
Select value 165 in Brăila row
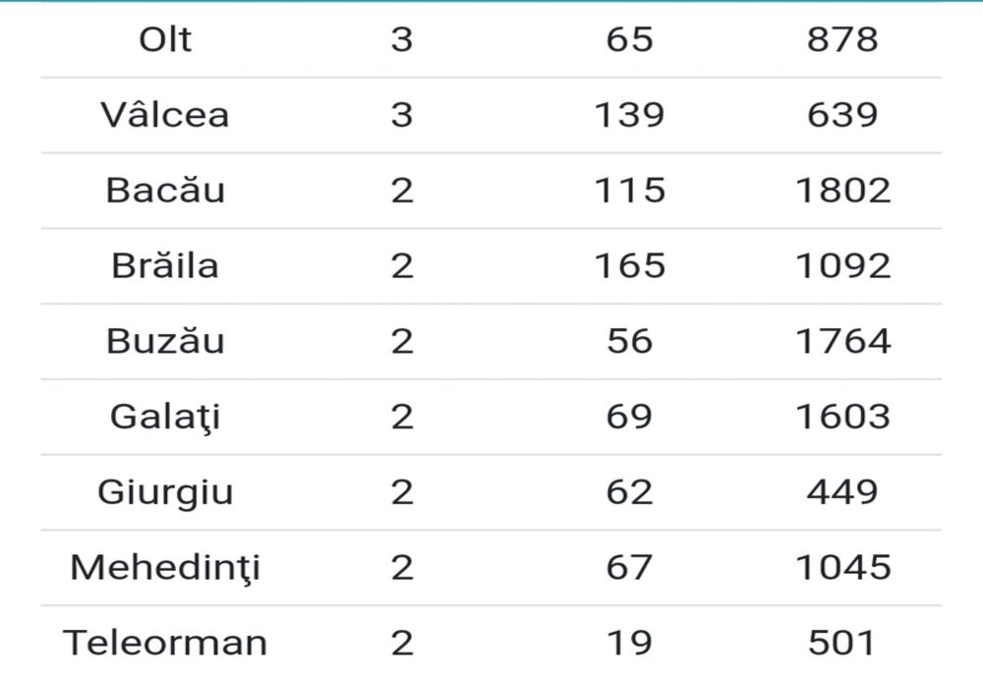tap(629, 266)
